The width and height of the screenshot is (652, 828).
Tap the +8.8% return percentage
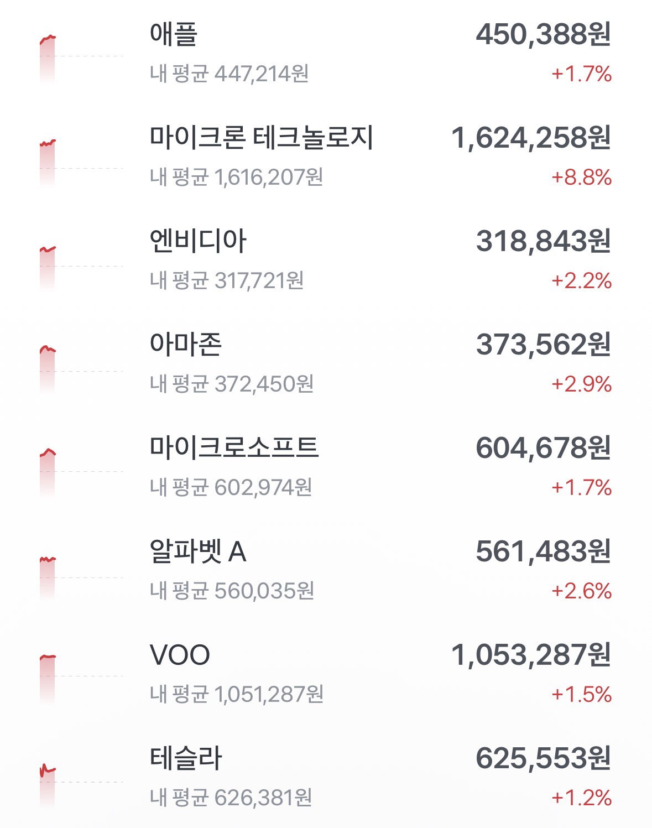click(582, 178)
